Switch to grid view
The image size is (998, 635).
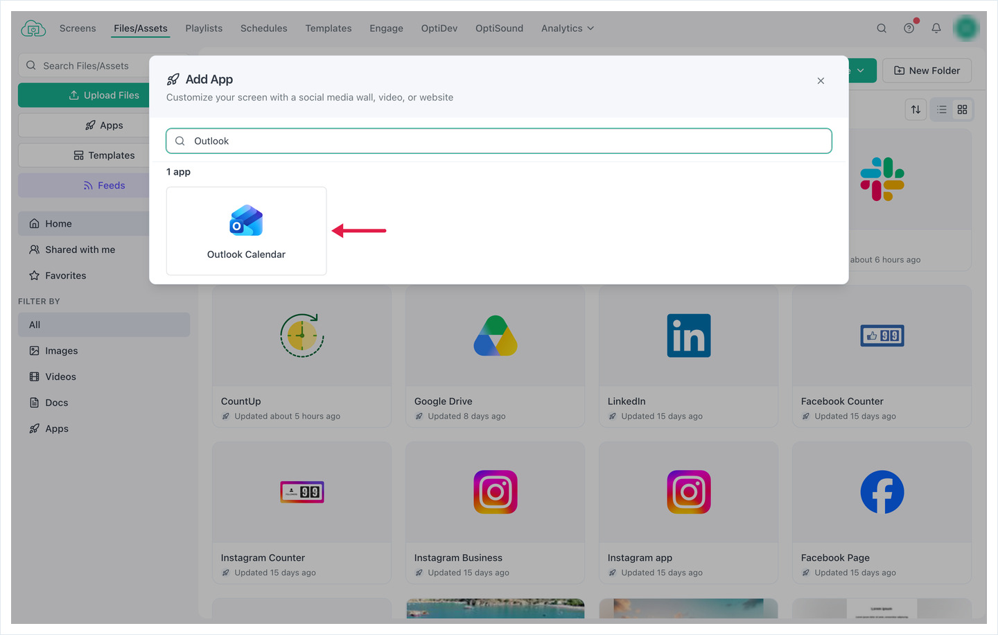point(962,110)
